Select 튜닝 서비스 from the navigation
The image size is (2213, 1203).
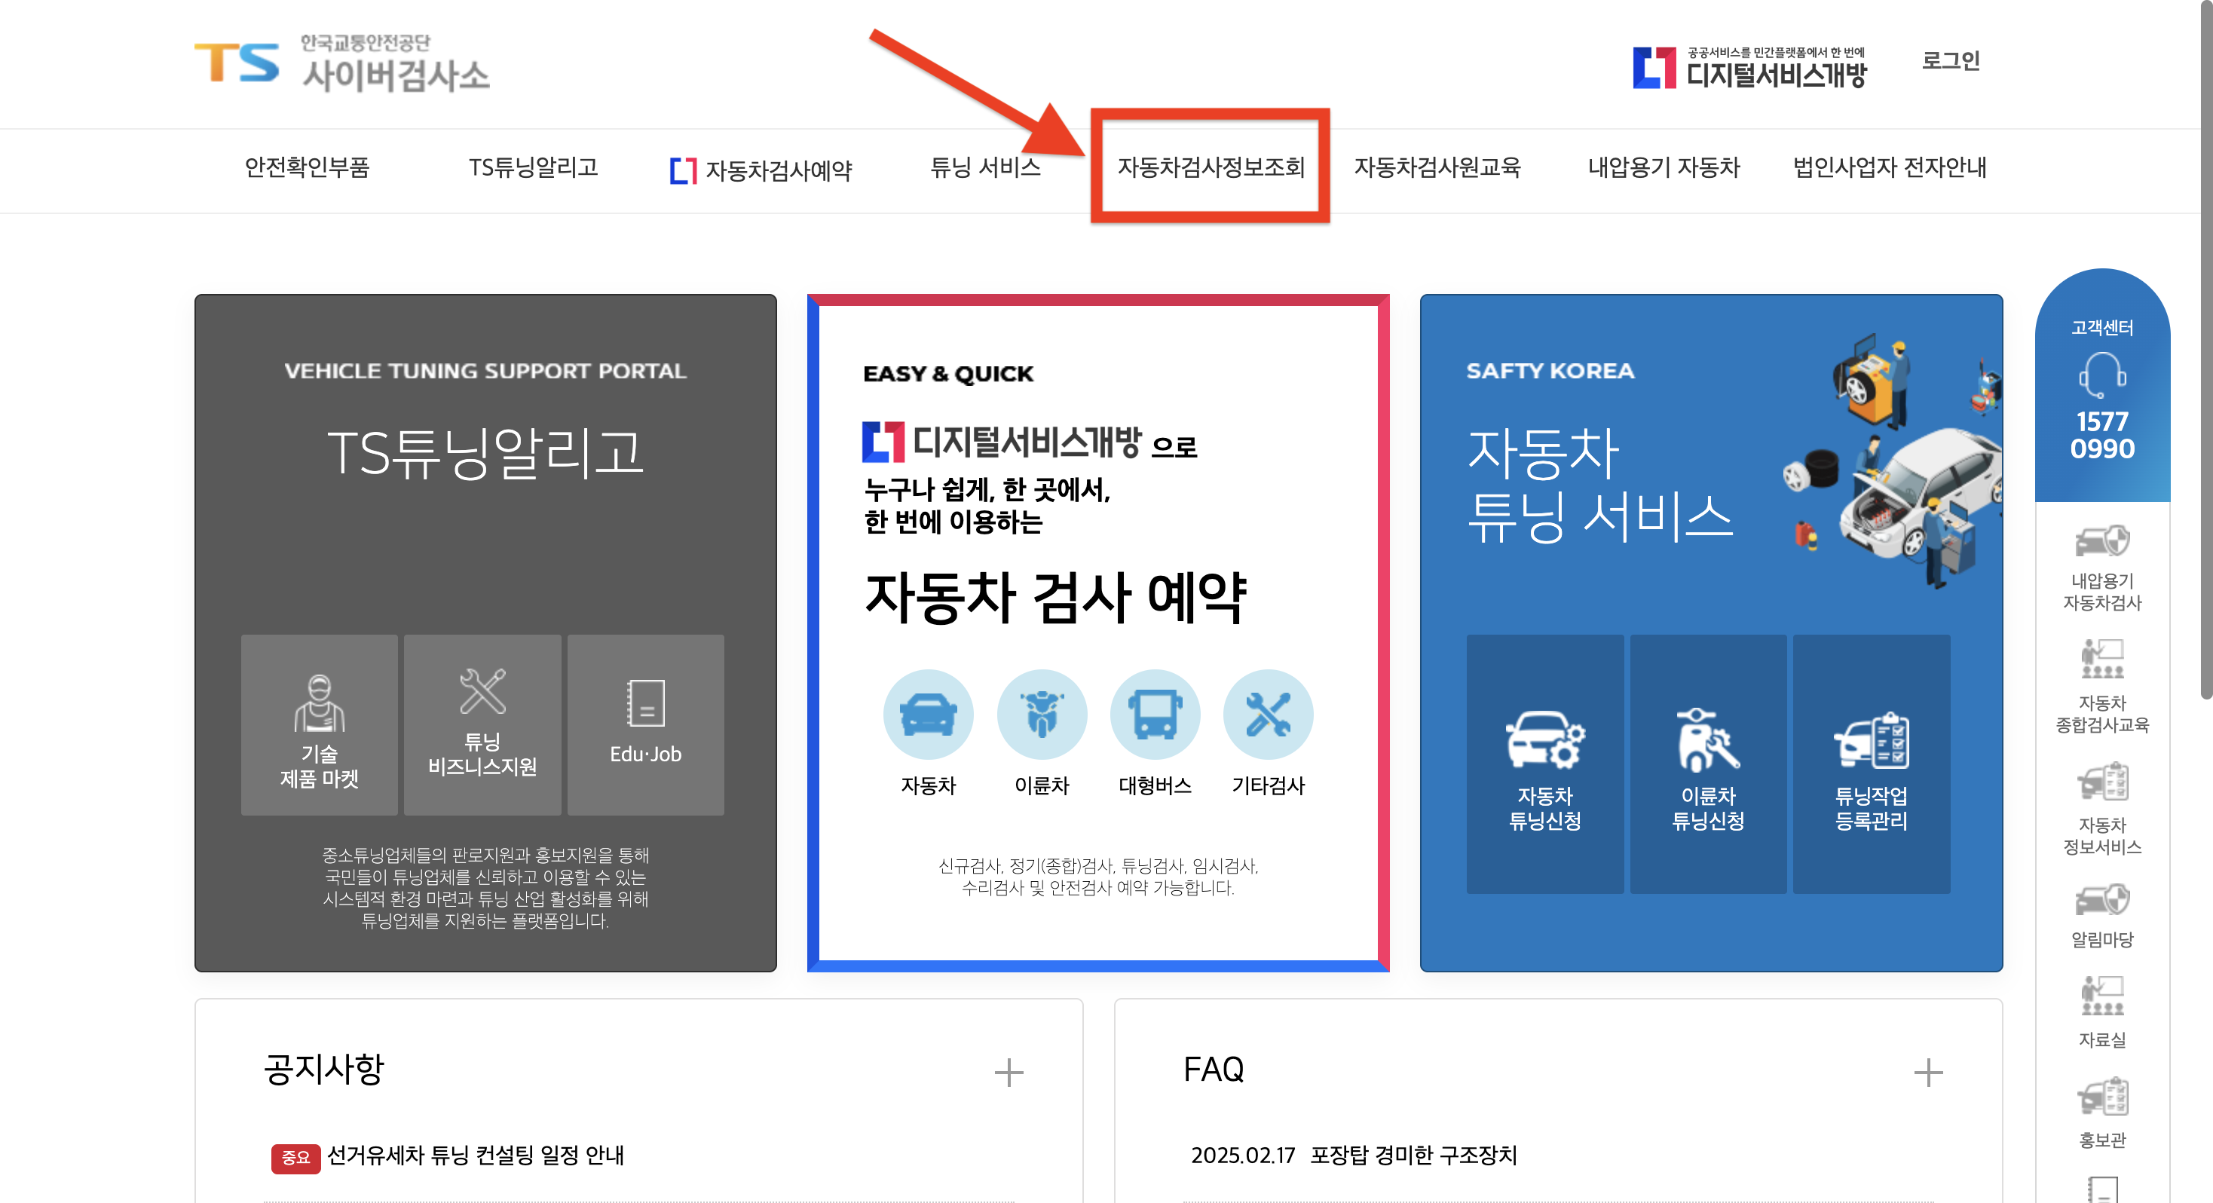click(x=985, y=170)
